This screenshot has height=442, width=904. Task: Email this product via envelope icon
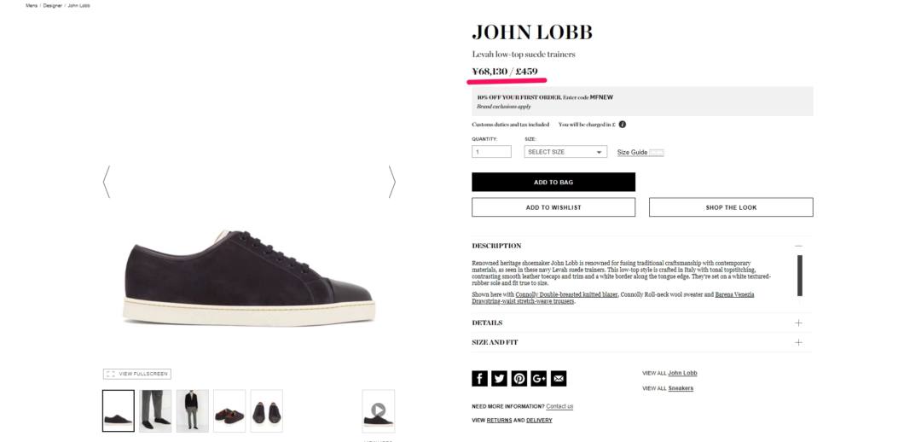point(558,379)
